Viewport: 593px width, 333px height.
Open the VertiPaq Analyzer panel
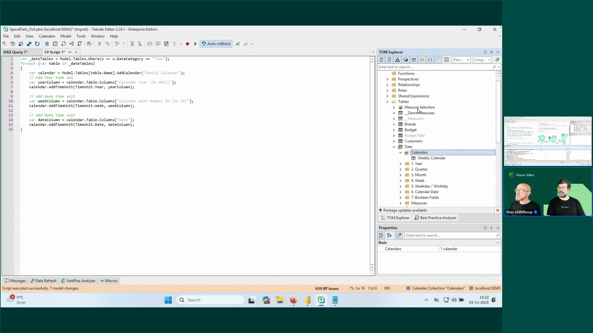[78, 281]
